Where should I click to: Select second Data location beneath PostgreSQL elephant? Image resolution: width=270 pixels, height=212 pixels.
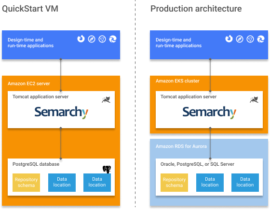click(x=97, y=183)
